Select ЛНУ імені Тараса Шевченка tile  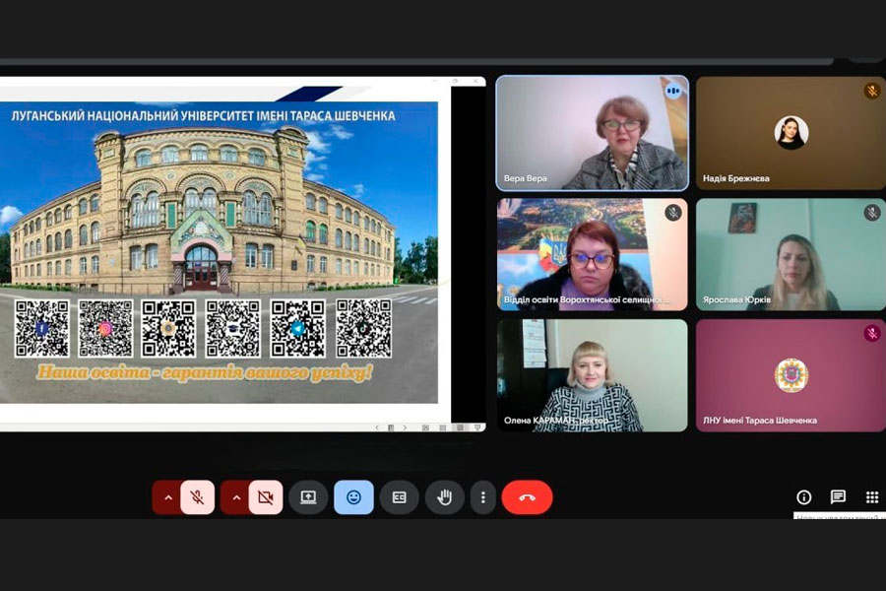[791, 375]
